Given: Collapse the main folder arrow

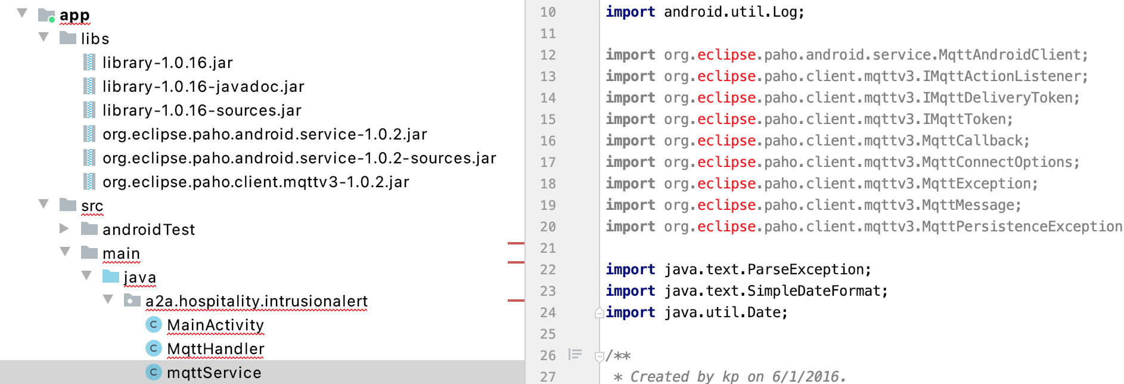Looking at the screenshot, I should [x=65, y=252].
